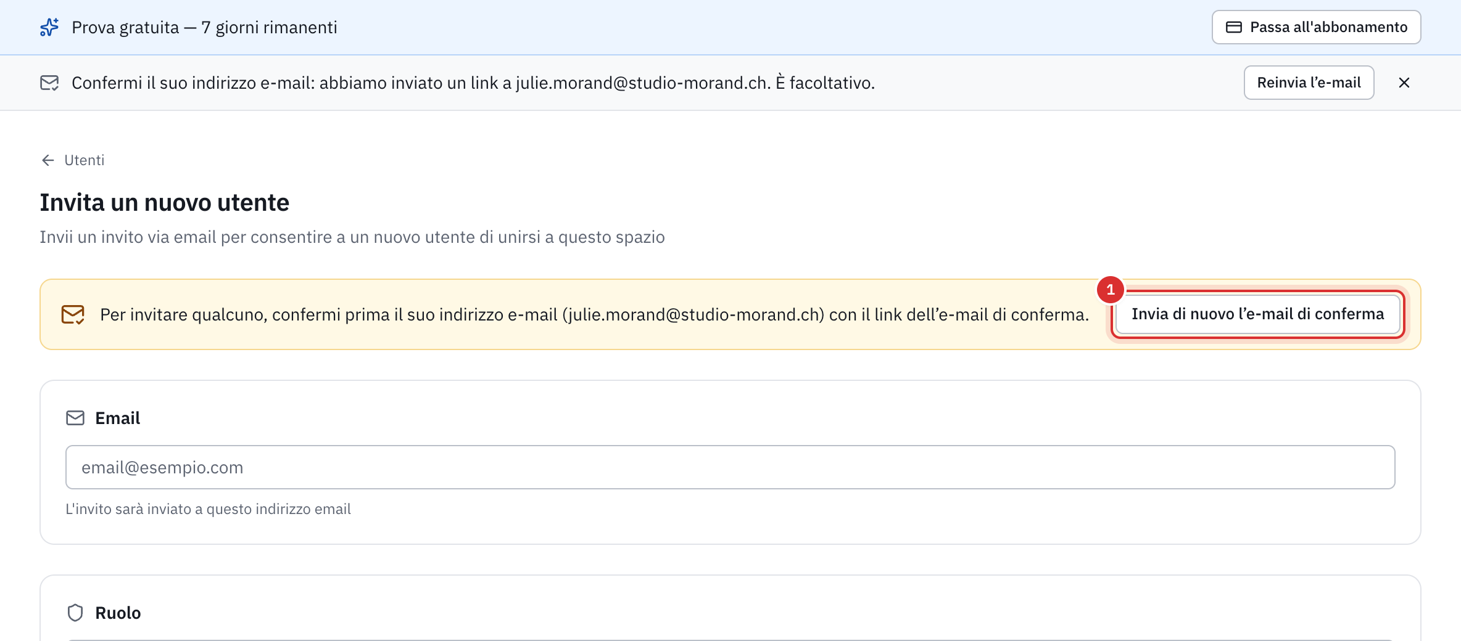This screenshot has height=641, width=1461.
Task: Click Invia di nuovo l'e-mail di conferma
Action: tap(1257, 314)
